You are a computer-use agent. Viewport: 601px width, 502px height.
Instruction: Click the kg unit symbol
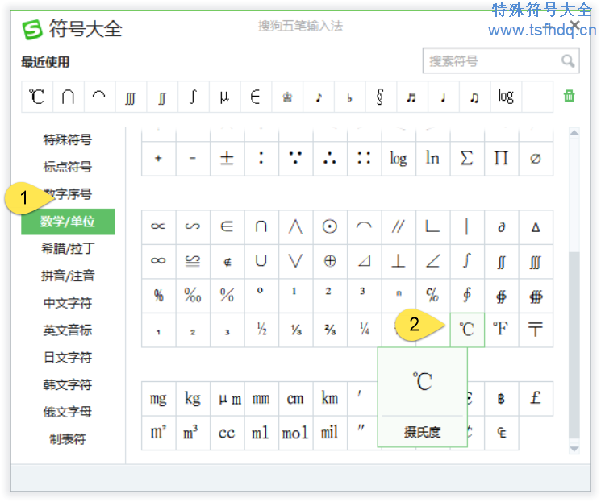192,398
